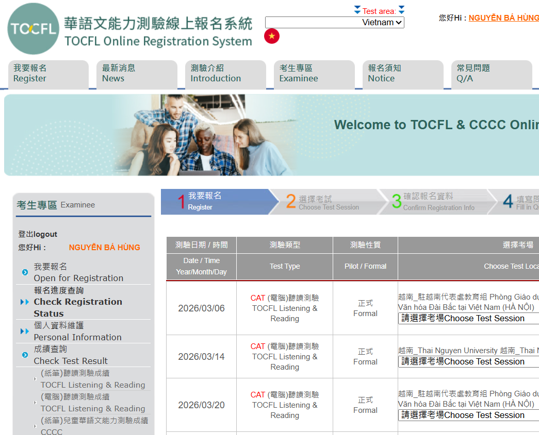Click blue arrow left of Test area label
The height and width of the screenshot is (435, 539).
(x=357, y=10)
